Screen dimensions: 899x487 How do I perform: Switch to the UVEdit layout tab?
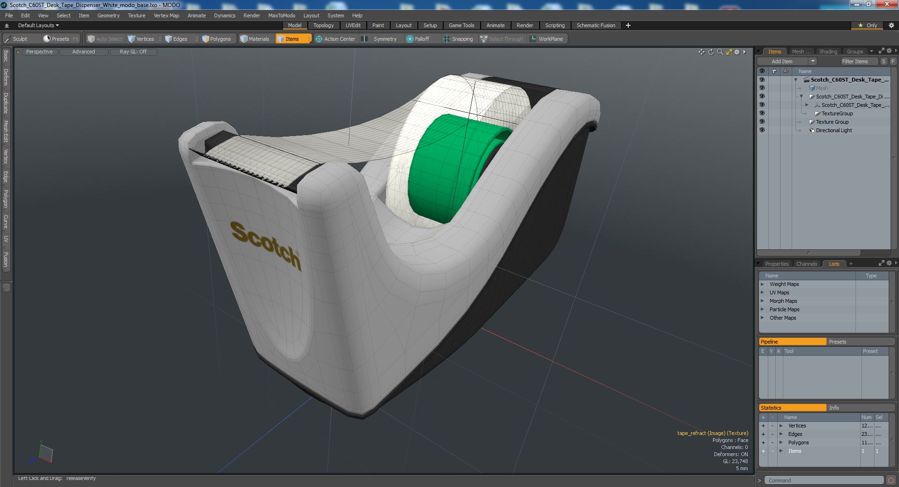[x=353, y=25]
